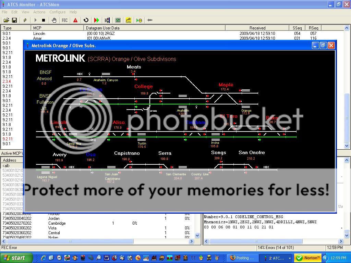Click the circular refresh arrow icon
The image size is (351, 263).
pos(86,20)
